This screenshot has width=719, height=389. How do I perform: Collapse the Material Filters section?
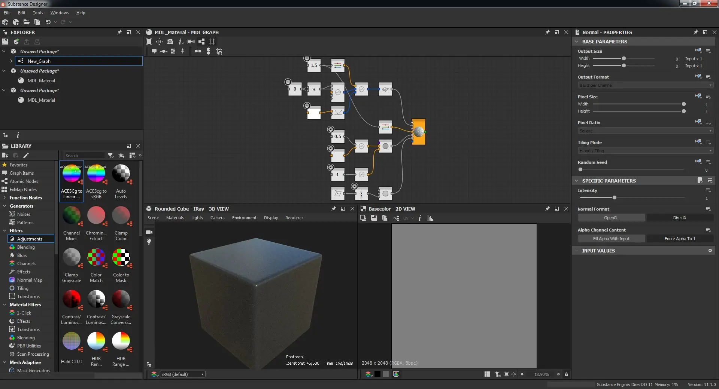coord(5,304)
